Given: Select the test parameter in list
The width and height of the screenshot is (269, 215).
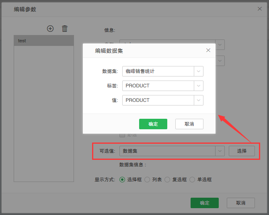Looking at the screenshot, I should [x=44, y=41].
